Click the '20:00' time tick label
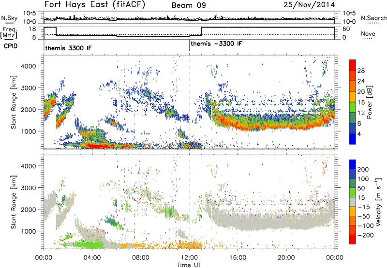 286,258
